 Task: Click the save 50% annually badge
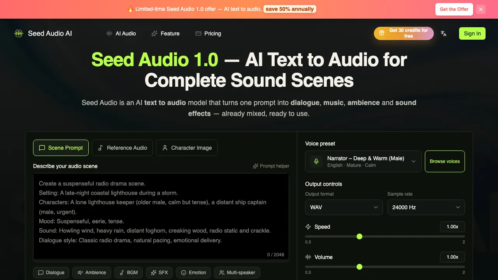tap(290, 9)
